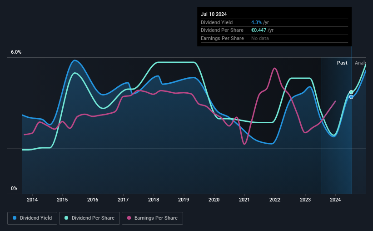Click the 2014 label on the time axis
Viewport: 373px width, 231px height.
(32, 200)
